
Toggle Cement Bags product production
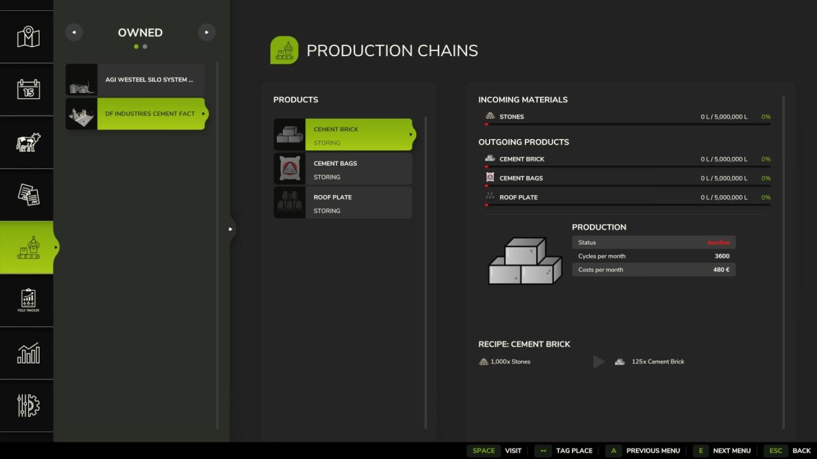tap(343, 169)
